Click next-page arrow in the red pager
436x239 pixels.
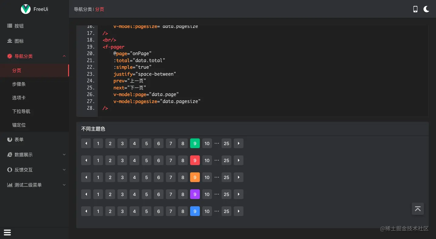coord(239,161)
